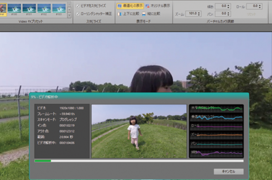Increase the ズーム value with its up arrow
This screenshot has width=272, height=180.
[x=199, y=12]
